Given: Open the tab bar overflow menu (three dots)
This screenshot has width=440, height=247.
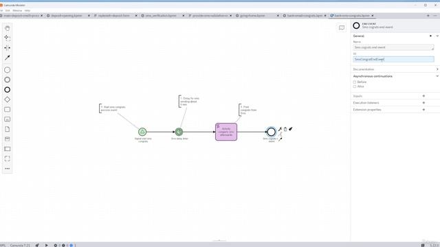Looking at the screenshot, I should point(435,16).
